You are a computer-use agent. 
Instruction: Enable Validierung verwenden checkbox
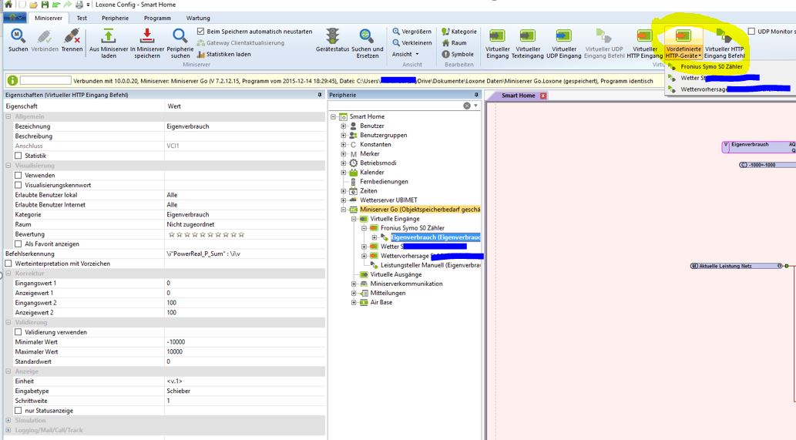[x=18, y=332]
